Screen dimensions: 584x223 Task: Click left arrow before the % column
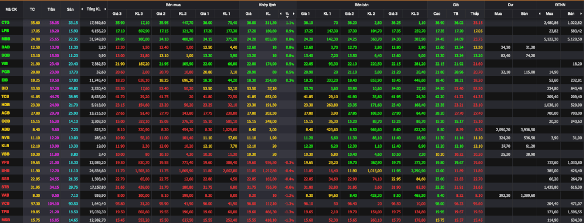281,14
